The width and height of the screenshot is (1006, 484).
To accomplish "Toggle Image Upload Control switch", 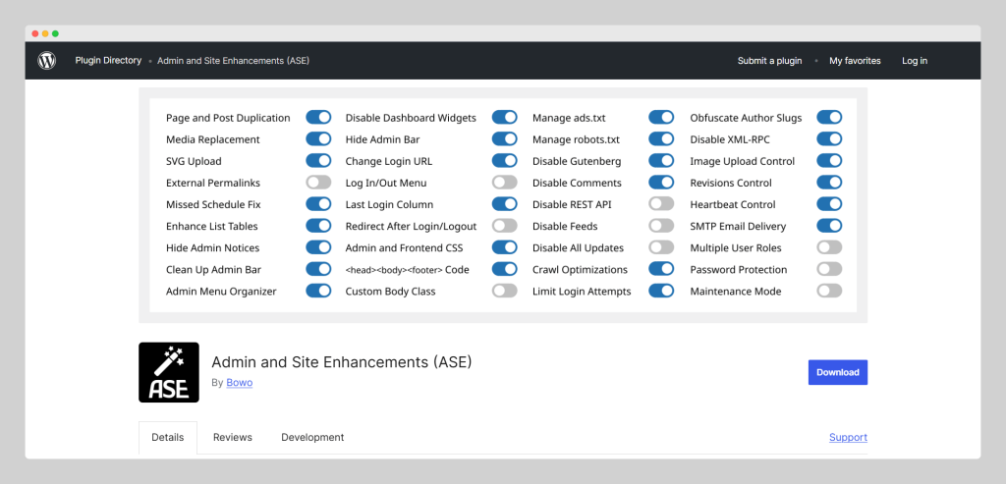I will click(829, 161).
